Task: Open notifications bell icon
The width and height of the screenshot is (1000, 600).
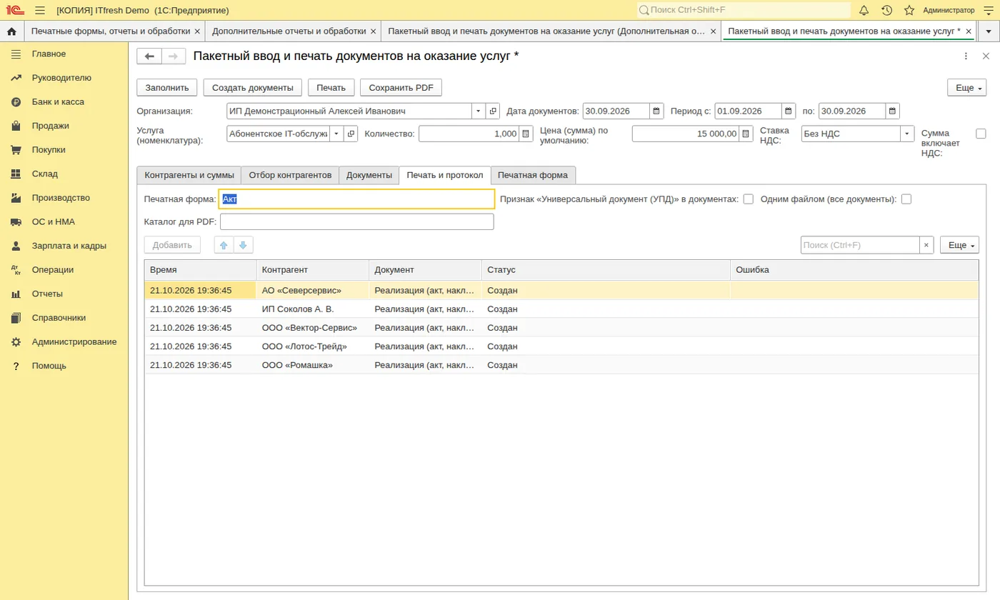Action: (864, 11)
